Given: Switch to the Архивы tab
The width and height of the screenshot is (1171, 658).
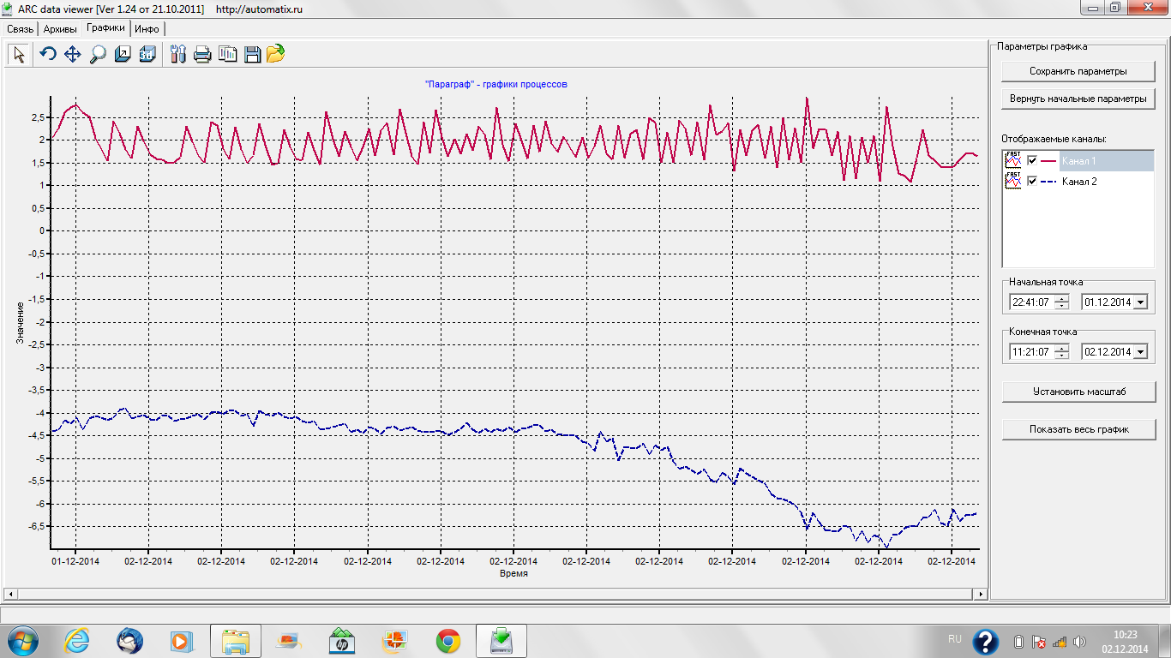Looking at the screenshot, I should click(x=60, y=28).
